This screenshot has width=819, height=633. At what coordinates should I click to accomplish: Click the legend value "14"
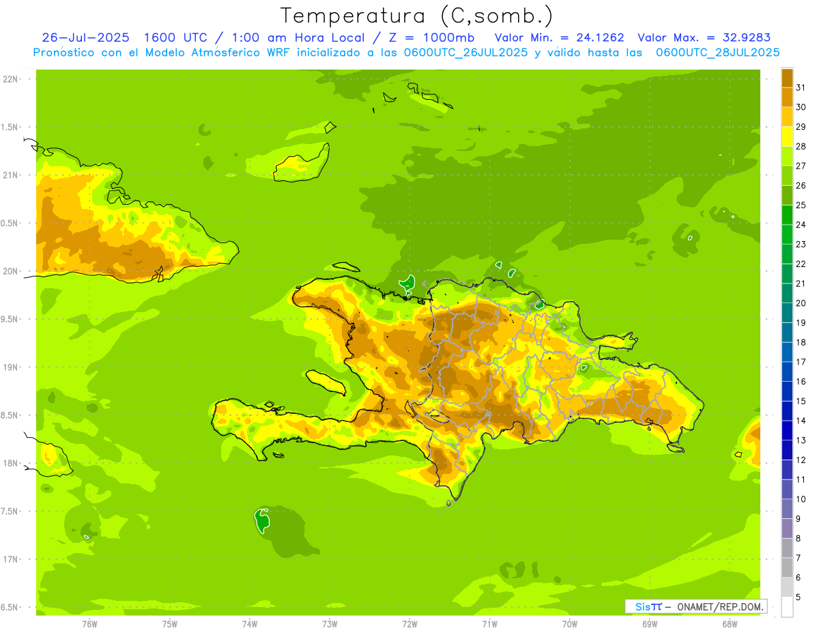click(x=801, y=421)
